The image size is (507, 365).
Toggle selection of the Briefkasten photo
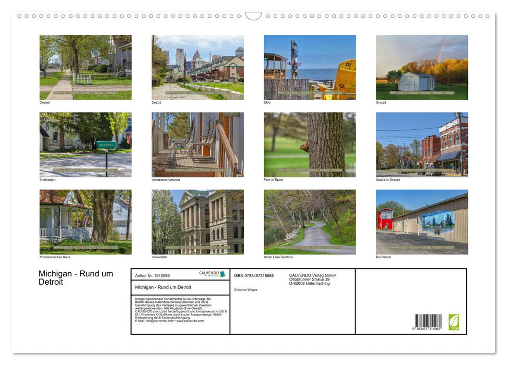(85, 144)
